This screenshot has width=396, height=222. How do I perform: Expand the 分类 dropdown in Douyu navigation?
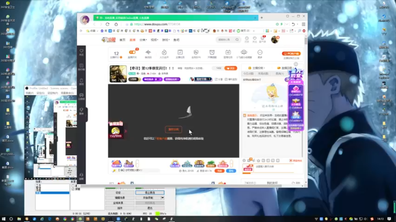143,40
